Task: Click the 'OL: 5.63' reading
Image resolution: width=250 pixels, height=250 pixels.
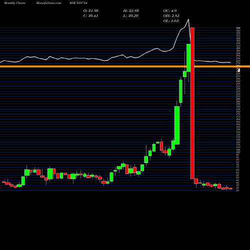Action: [171, 21]
